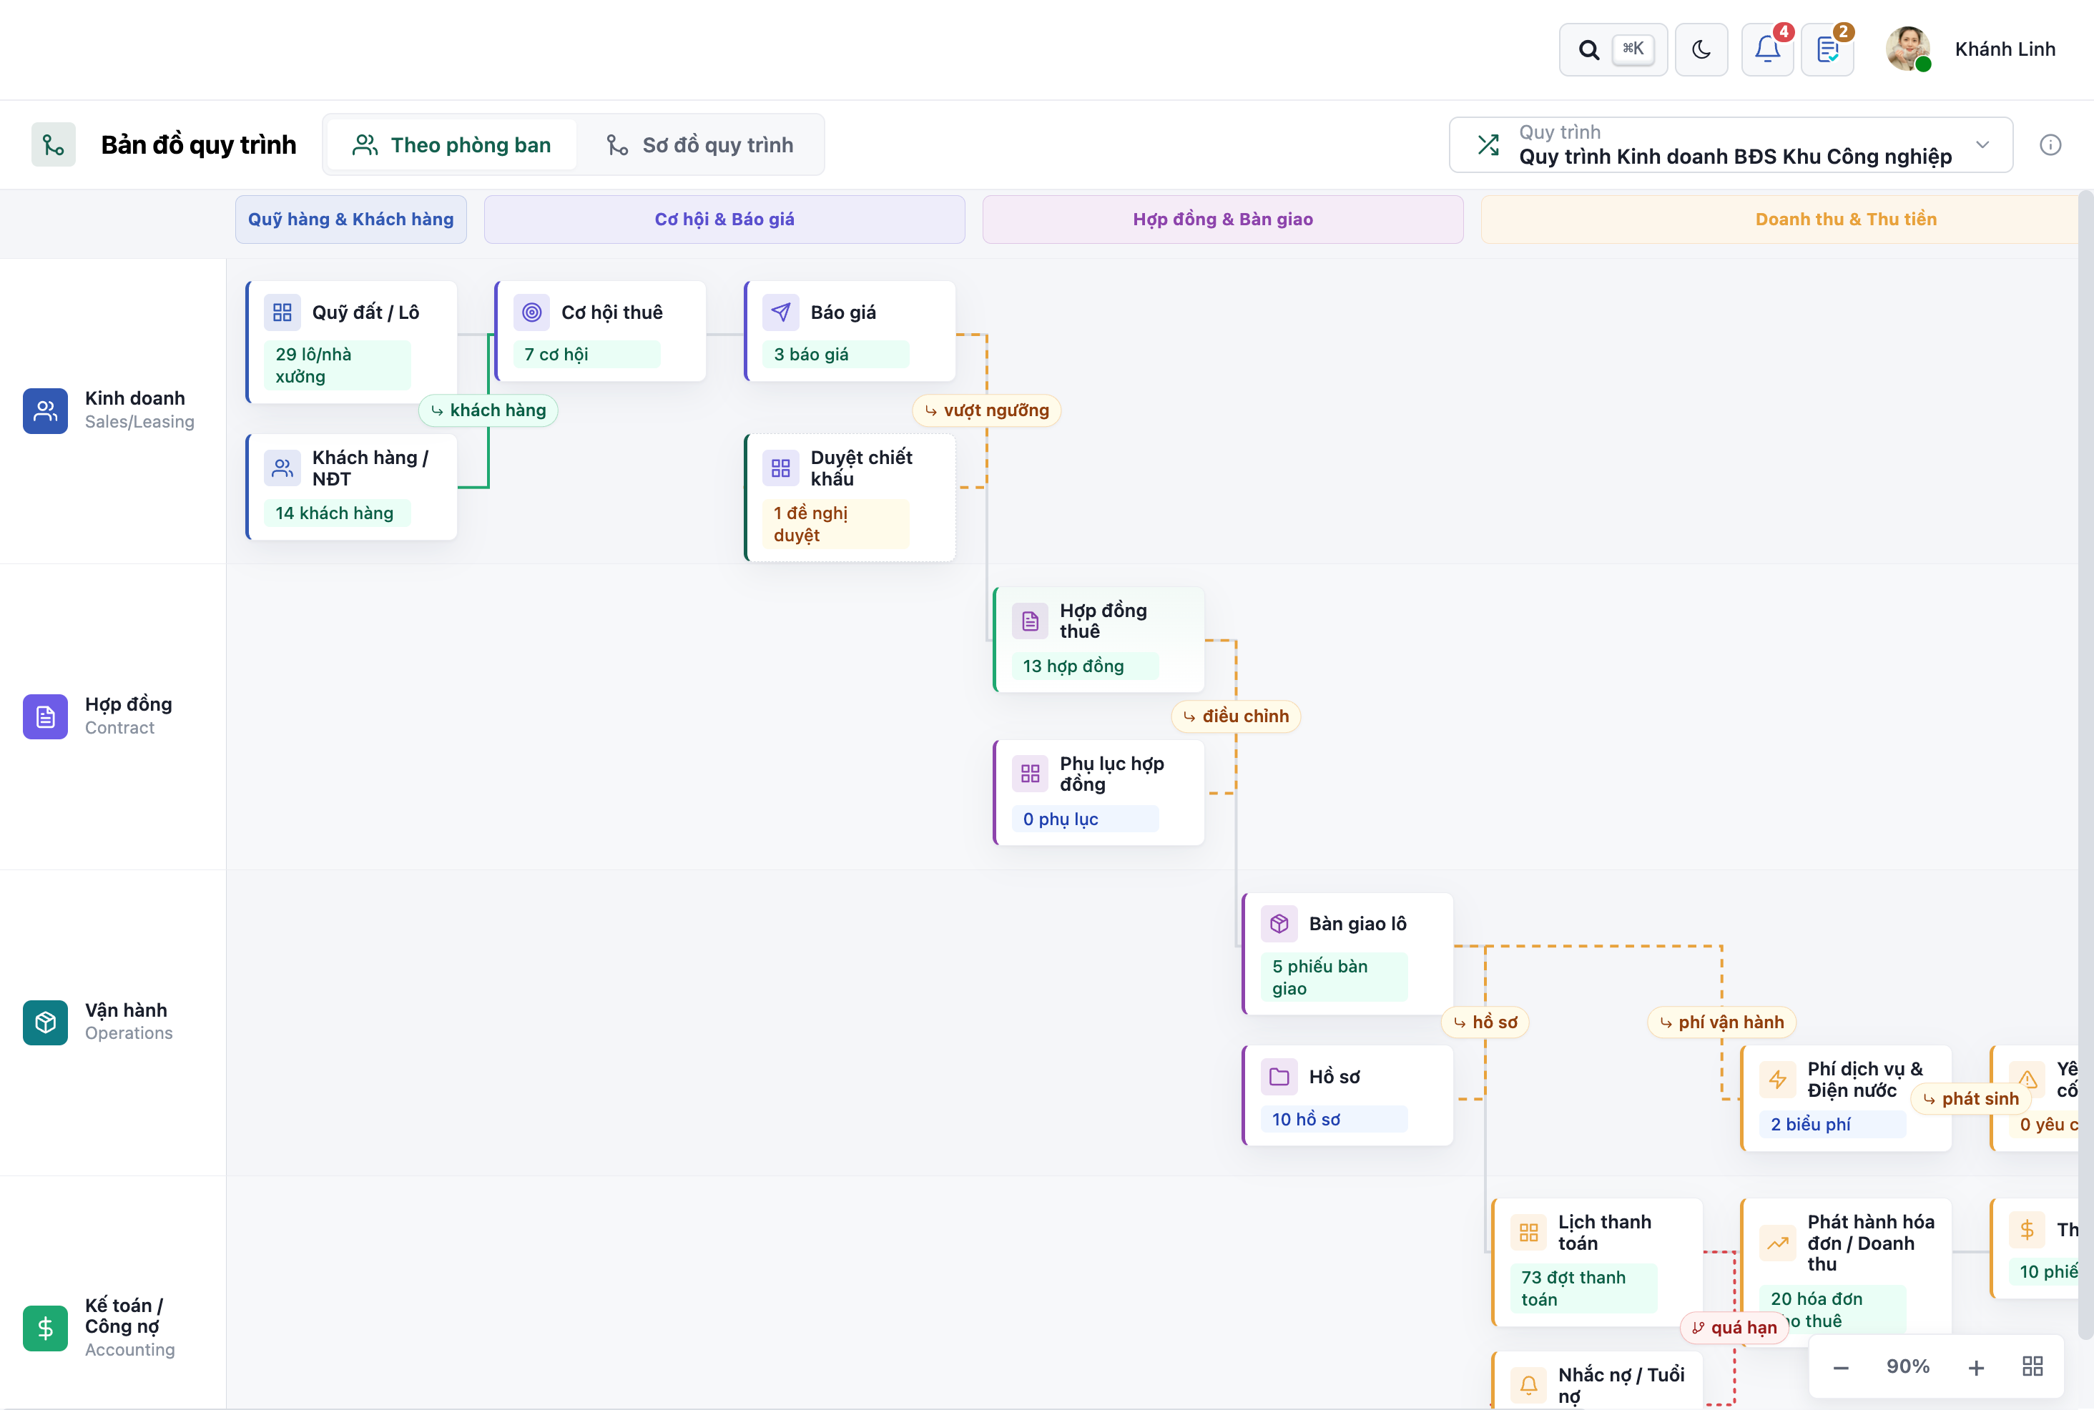Select the Doanh thu & Thu tiền stage

pyautogui.click(x=1781, y=220)
